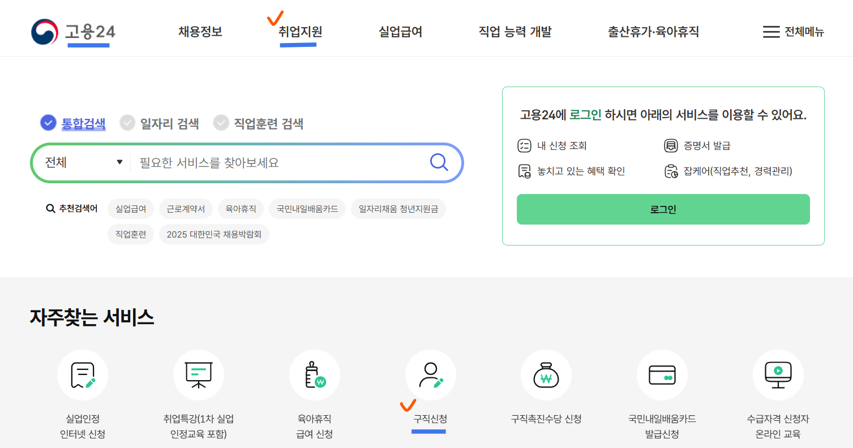Click the 고용24 logo
This screenshot has height=448, width=853.
point(74,32)
